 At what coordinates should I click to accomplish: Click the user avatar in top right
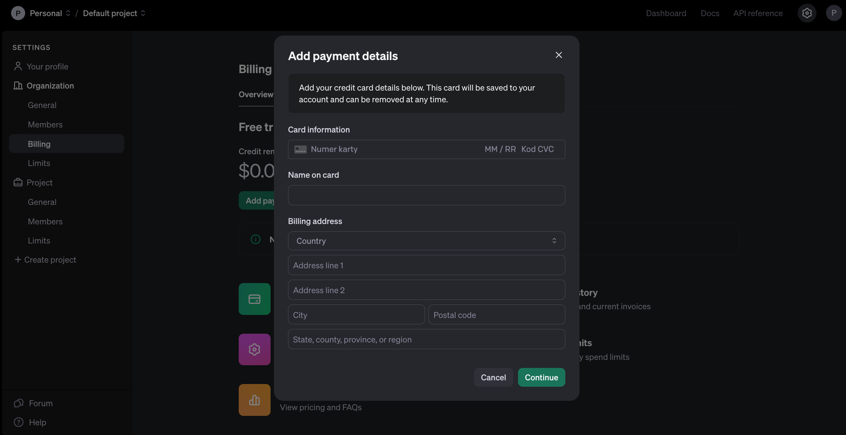[834, 13]
